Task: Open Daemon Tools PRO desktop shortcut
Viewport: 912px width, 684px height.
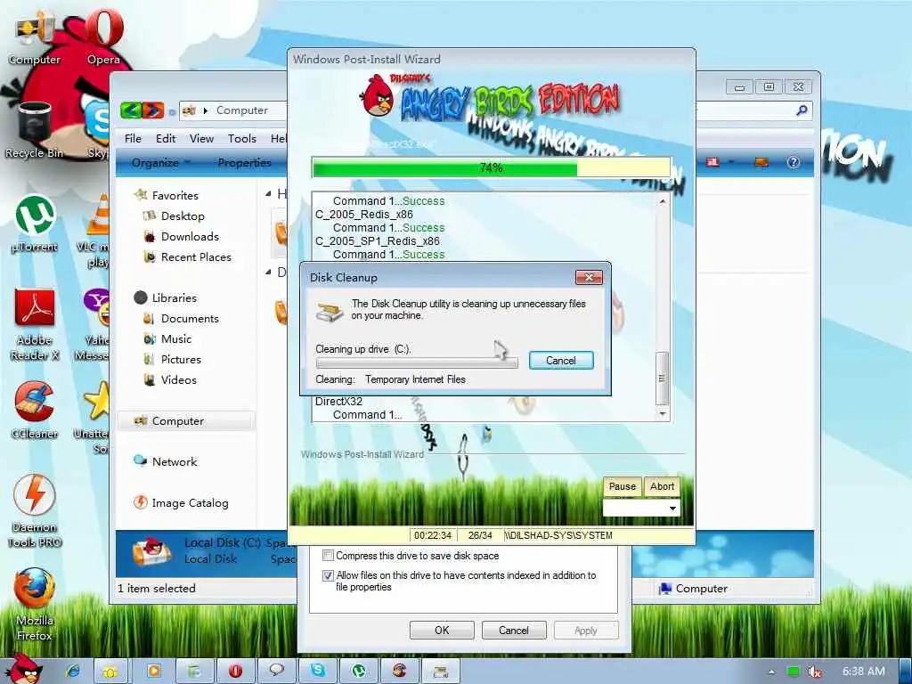Action: tap(35, 511)
